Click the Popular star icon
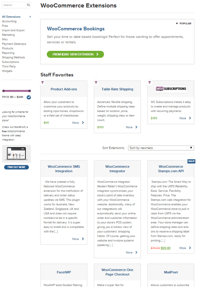 tap(177, 24)
